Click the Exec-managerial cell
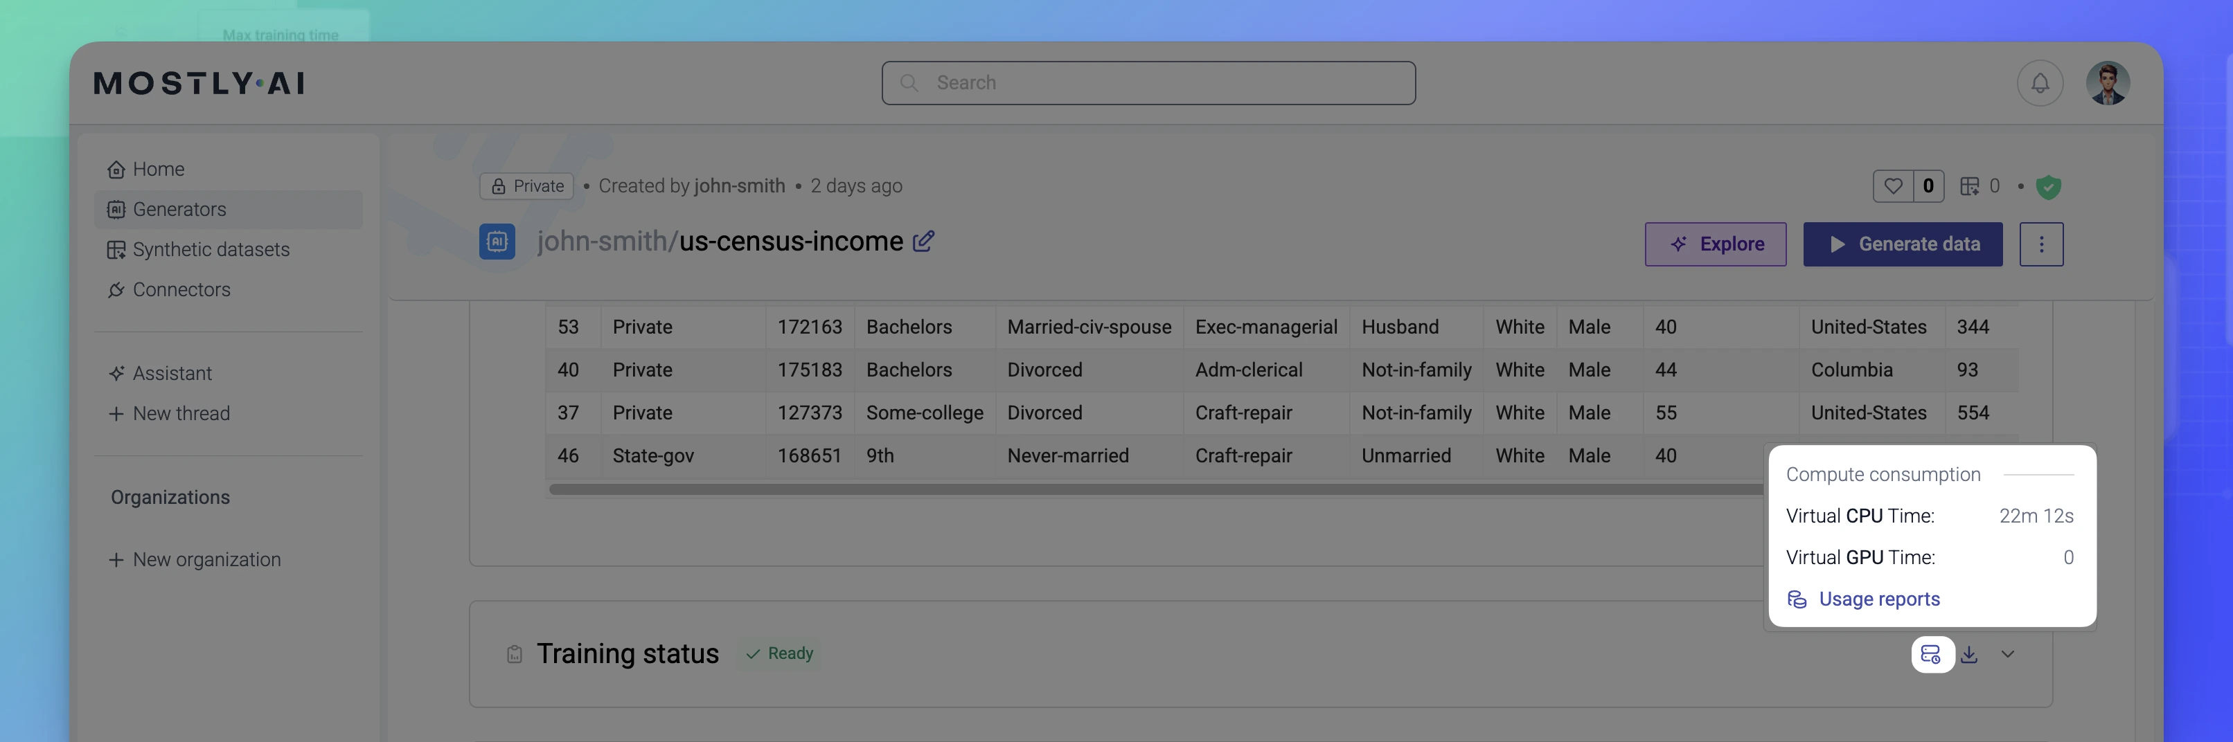2233x742 pixels. pyautogui.click(x=1265, y=327)
